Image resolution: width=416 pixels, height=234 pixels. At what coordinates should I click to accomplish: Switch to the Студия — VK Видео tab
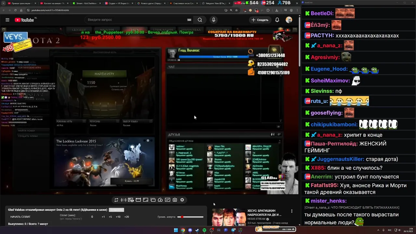119,3
